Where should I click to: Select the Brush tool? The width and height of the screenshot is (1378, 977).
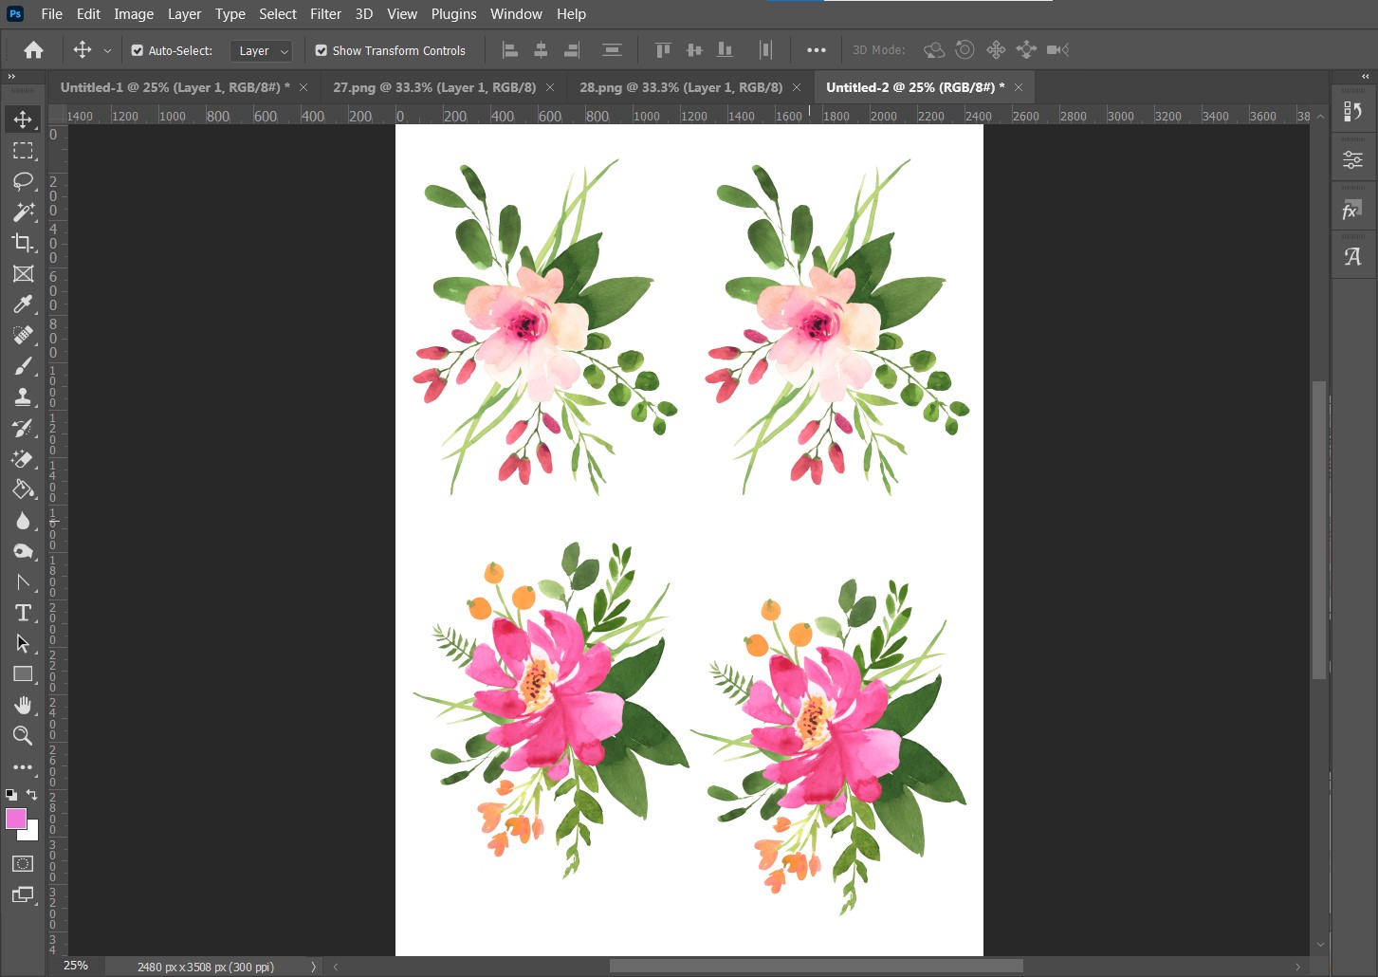click(x=23, y=365)
